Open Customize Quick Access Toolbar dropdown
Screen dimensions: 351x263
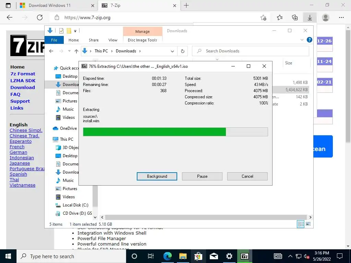(75, 31)
